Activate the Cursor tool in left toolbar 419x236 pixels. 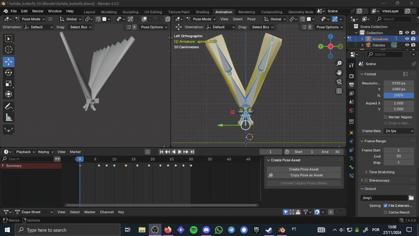tap(8, 49)
